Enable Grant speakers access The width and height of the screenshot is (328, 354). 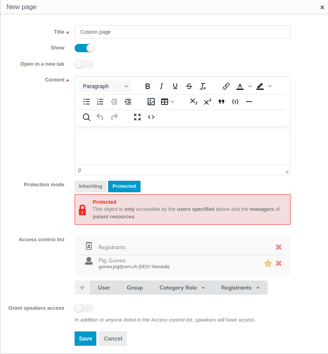tap(84, 309)
